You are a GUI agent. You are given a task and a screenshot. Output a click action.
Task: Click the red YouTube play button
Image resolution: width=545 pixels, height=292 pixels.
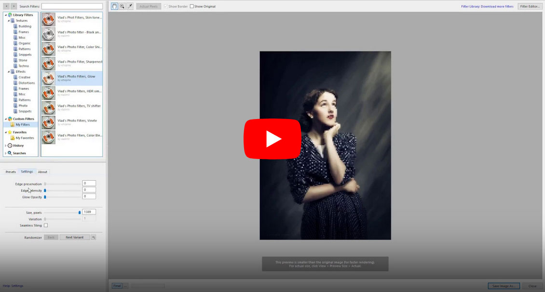point(272,139)
